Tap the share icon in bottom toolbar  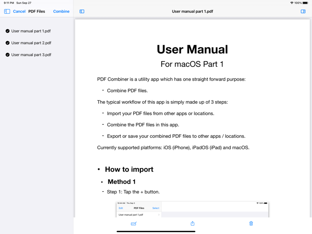click(x=193, y=223)
